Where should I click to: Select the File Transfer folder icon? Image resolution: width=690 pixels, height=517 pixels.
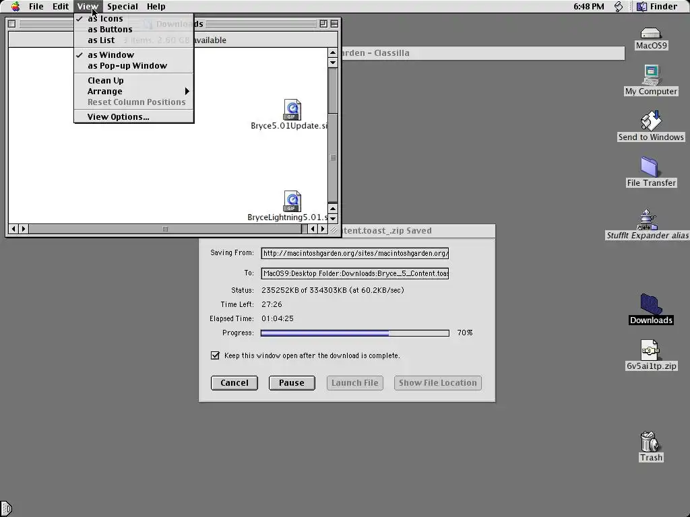tap(650, 167)
